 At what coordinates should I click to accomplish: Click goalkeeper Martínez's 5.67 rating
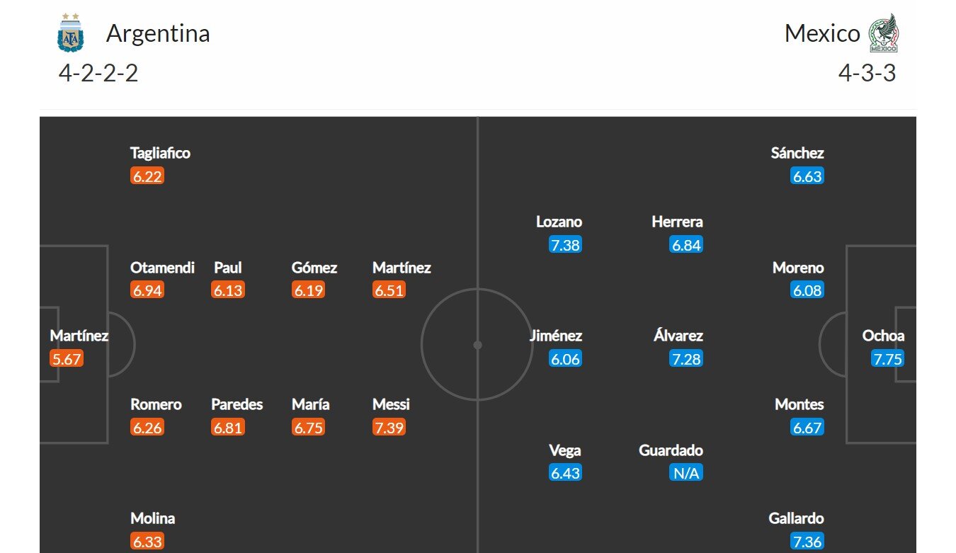[x=67, y=359]
